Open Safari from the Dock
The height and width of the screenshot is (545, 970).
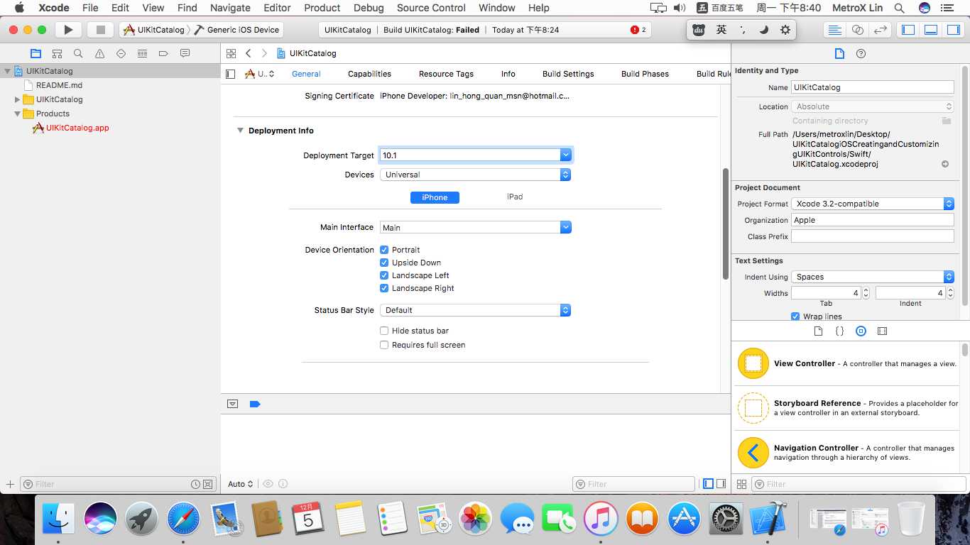[184, 519]
